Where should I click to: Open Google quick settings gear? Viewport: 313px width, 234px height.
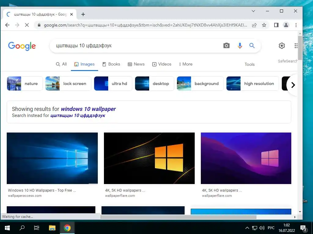click(282, 46)
